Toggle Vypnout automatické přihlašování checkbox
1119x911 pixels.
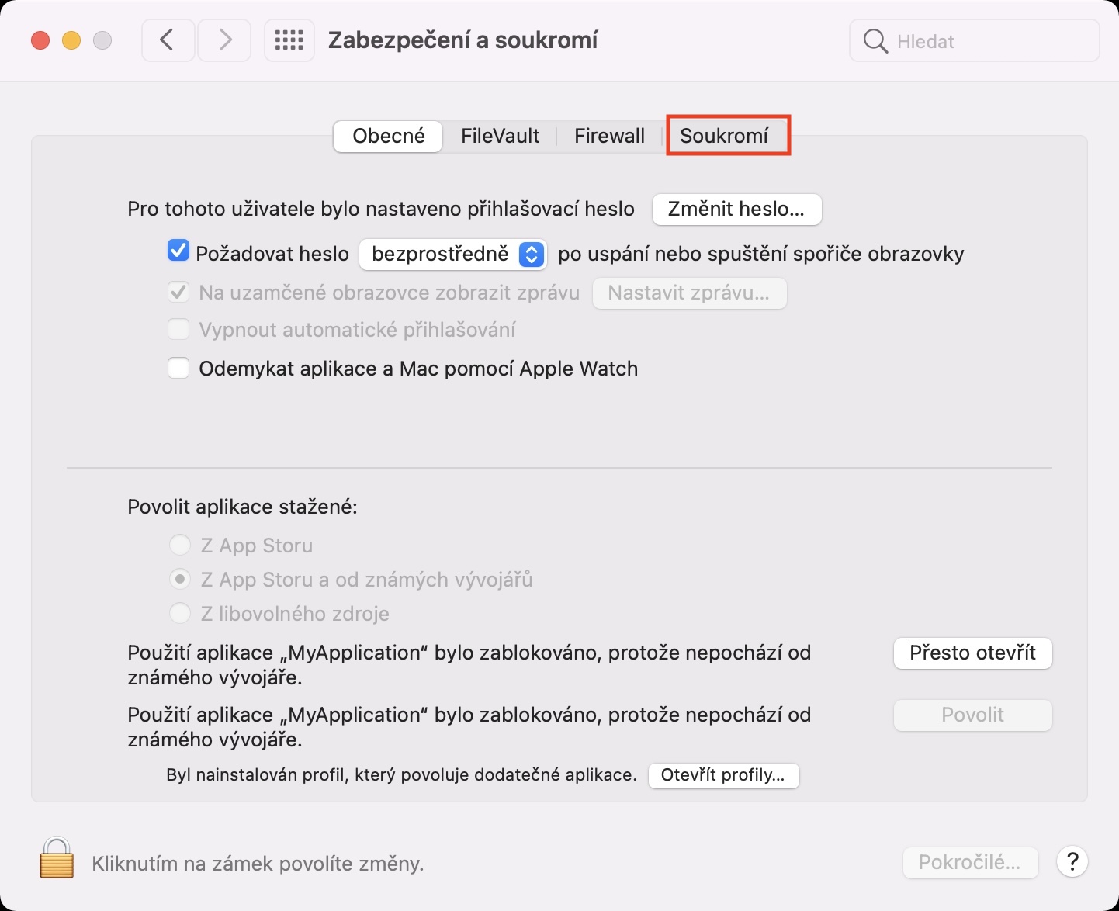pos(178,330)
